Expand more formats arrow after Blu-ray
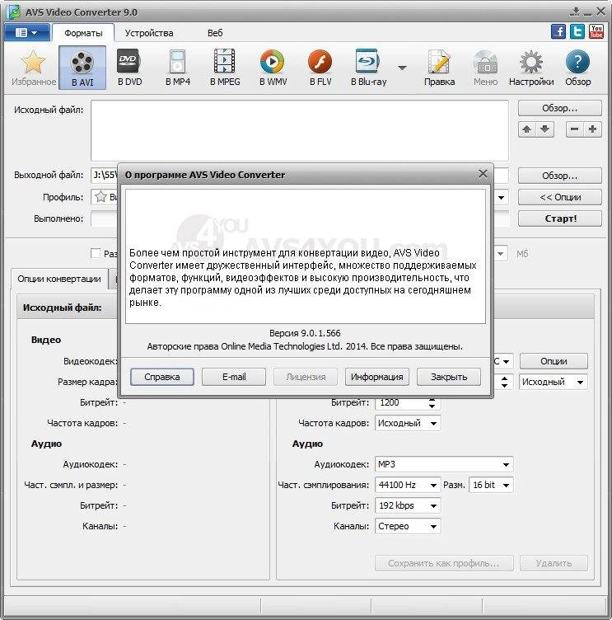This screenshot has height=620, width=612. coord(402,68)
